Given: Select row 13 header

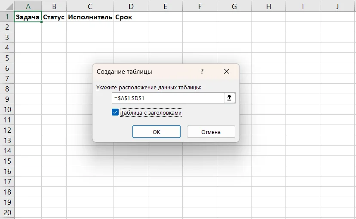Looking at the screenshot, I should (7, 140).
